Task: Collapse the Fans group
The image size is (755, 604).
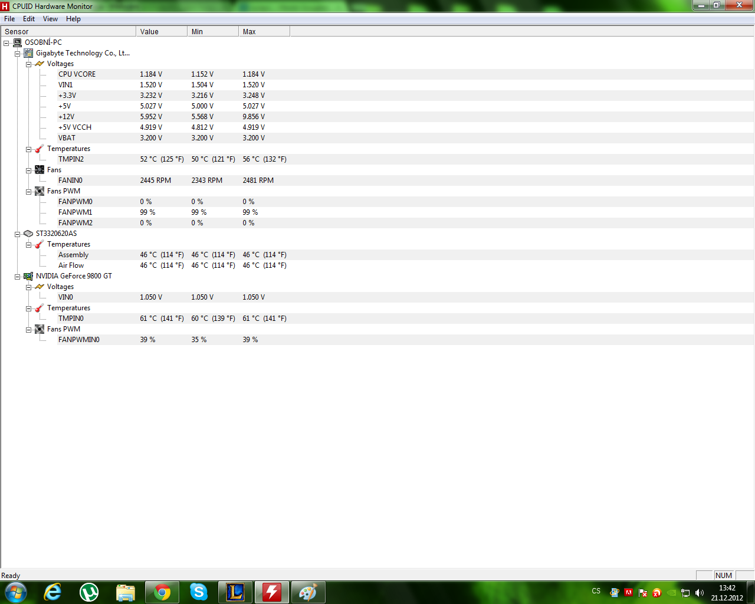Action: [x=28, y=170]
